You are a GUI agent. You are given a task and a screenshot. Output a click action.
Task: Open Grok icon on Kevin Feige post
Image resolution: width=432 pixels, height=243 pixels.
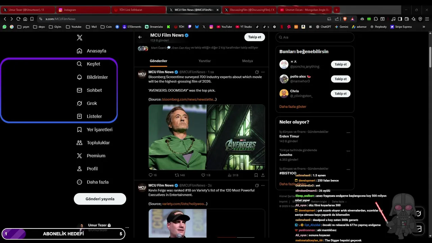point(257,185)
